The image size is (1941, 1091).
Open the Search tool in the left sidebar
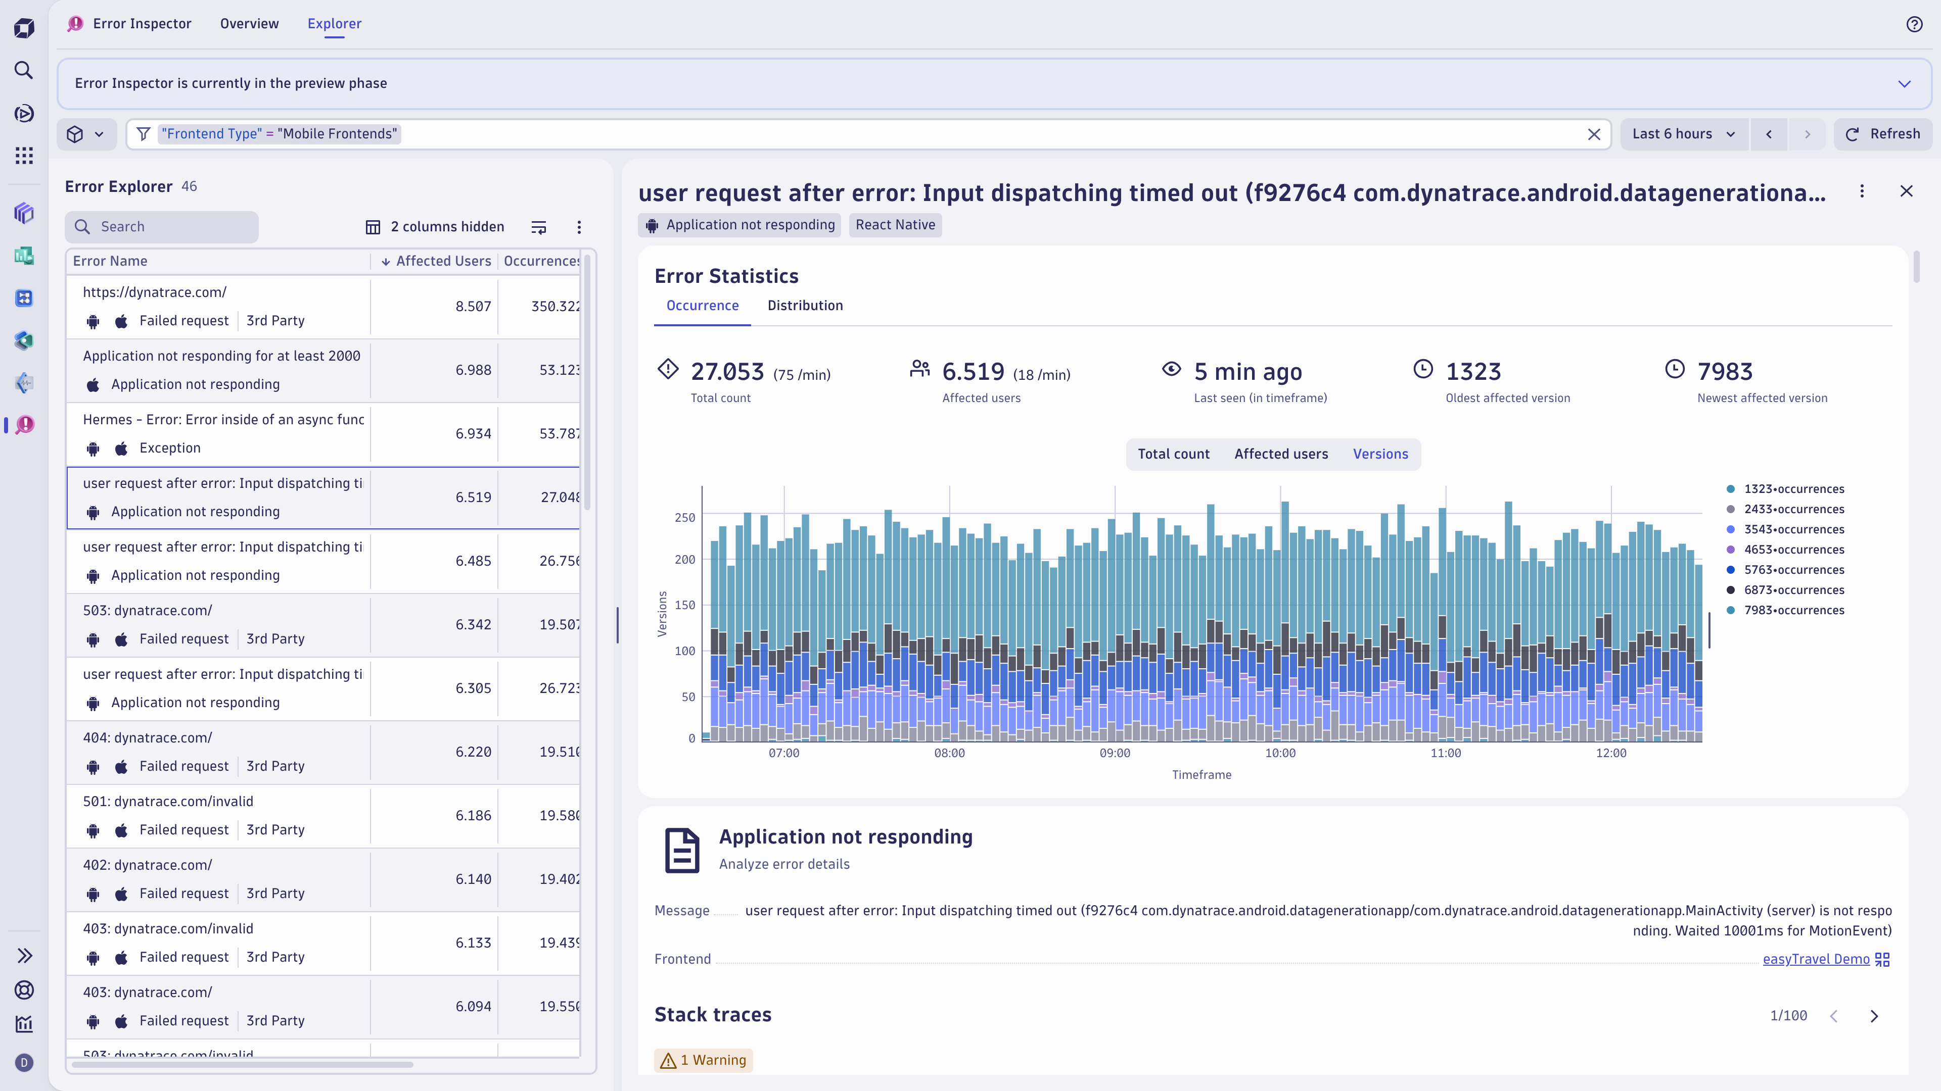pos(23,70)
